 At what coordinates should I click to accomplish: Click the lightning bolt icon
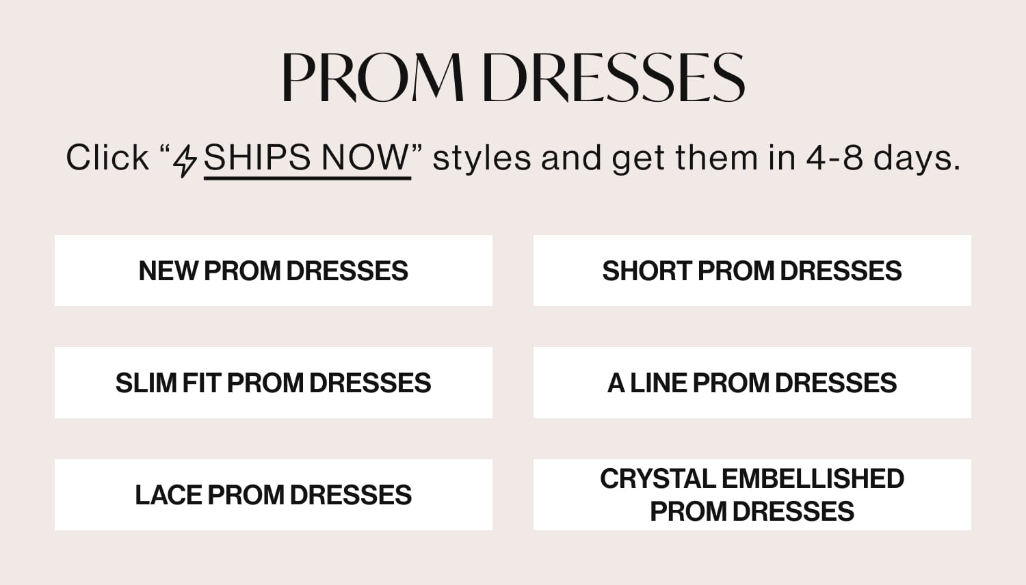(x=185, y=161)
